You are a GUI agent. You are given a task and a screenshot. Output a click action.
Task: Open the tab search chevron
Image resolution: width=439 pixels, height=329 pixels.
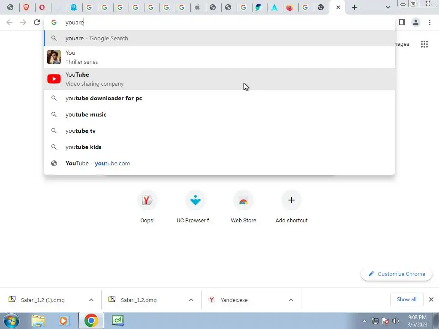click(388, 7)
